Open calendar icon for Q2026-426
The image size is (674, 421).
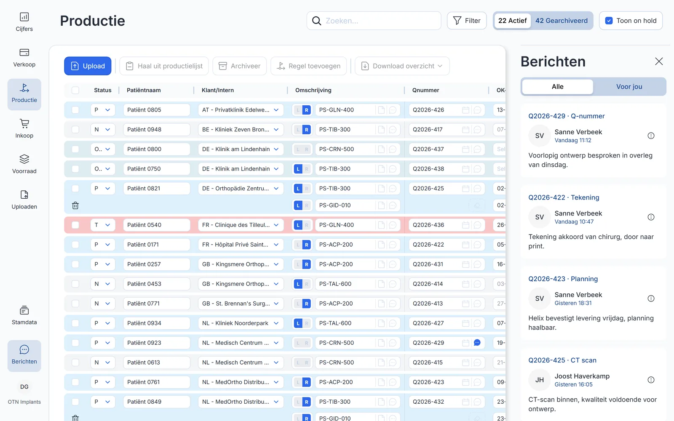coord(465,110)
